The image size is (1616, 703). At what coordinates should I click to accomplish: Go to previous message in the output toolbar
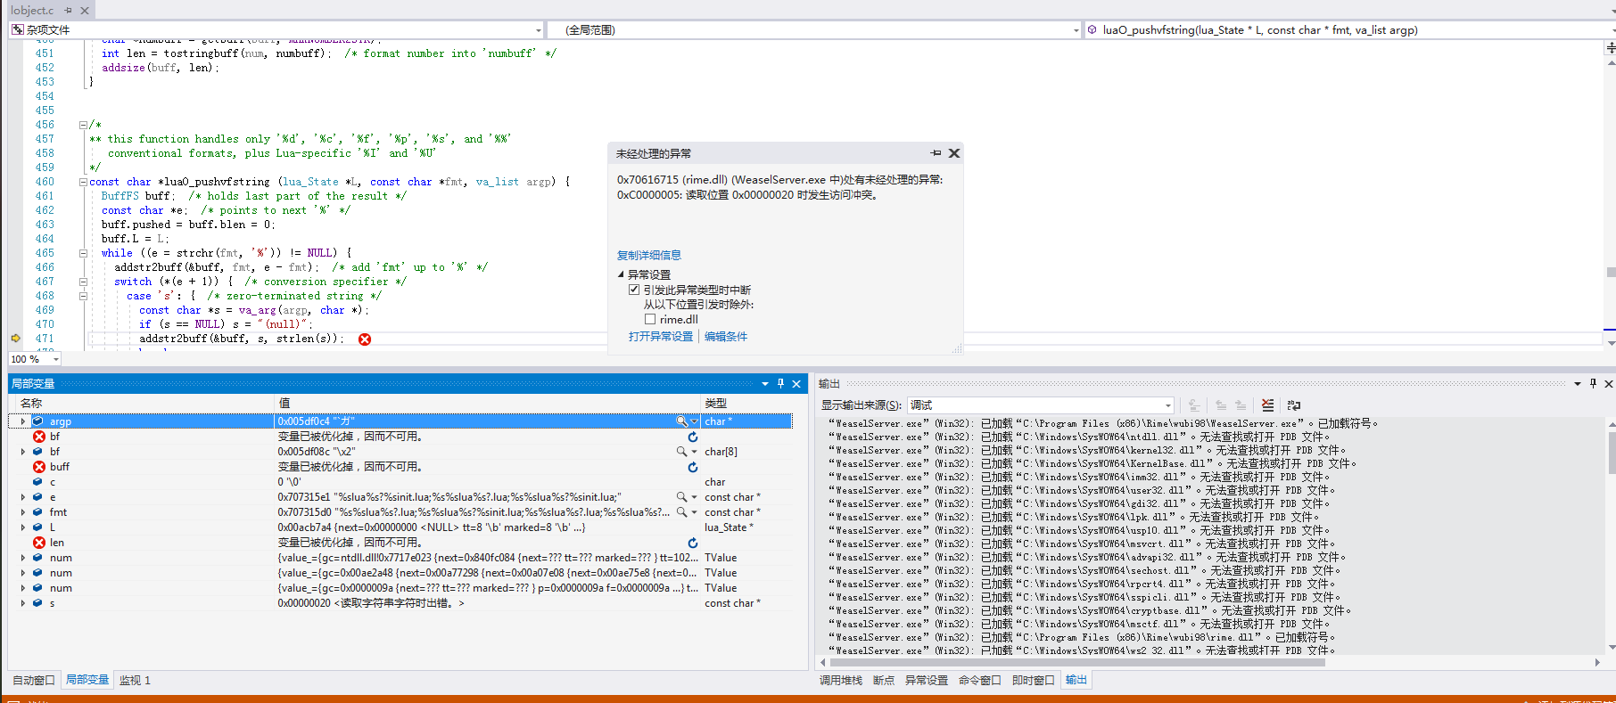click(1221, 405)
